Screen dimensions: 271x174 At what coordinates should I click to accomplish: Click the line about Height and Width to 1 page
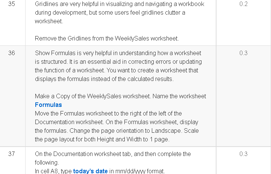tap(102, 139)
